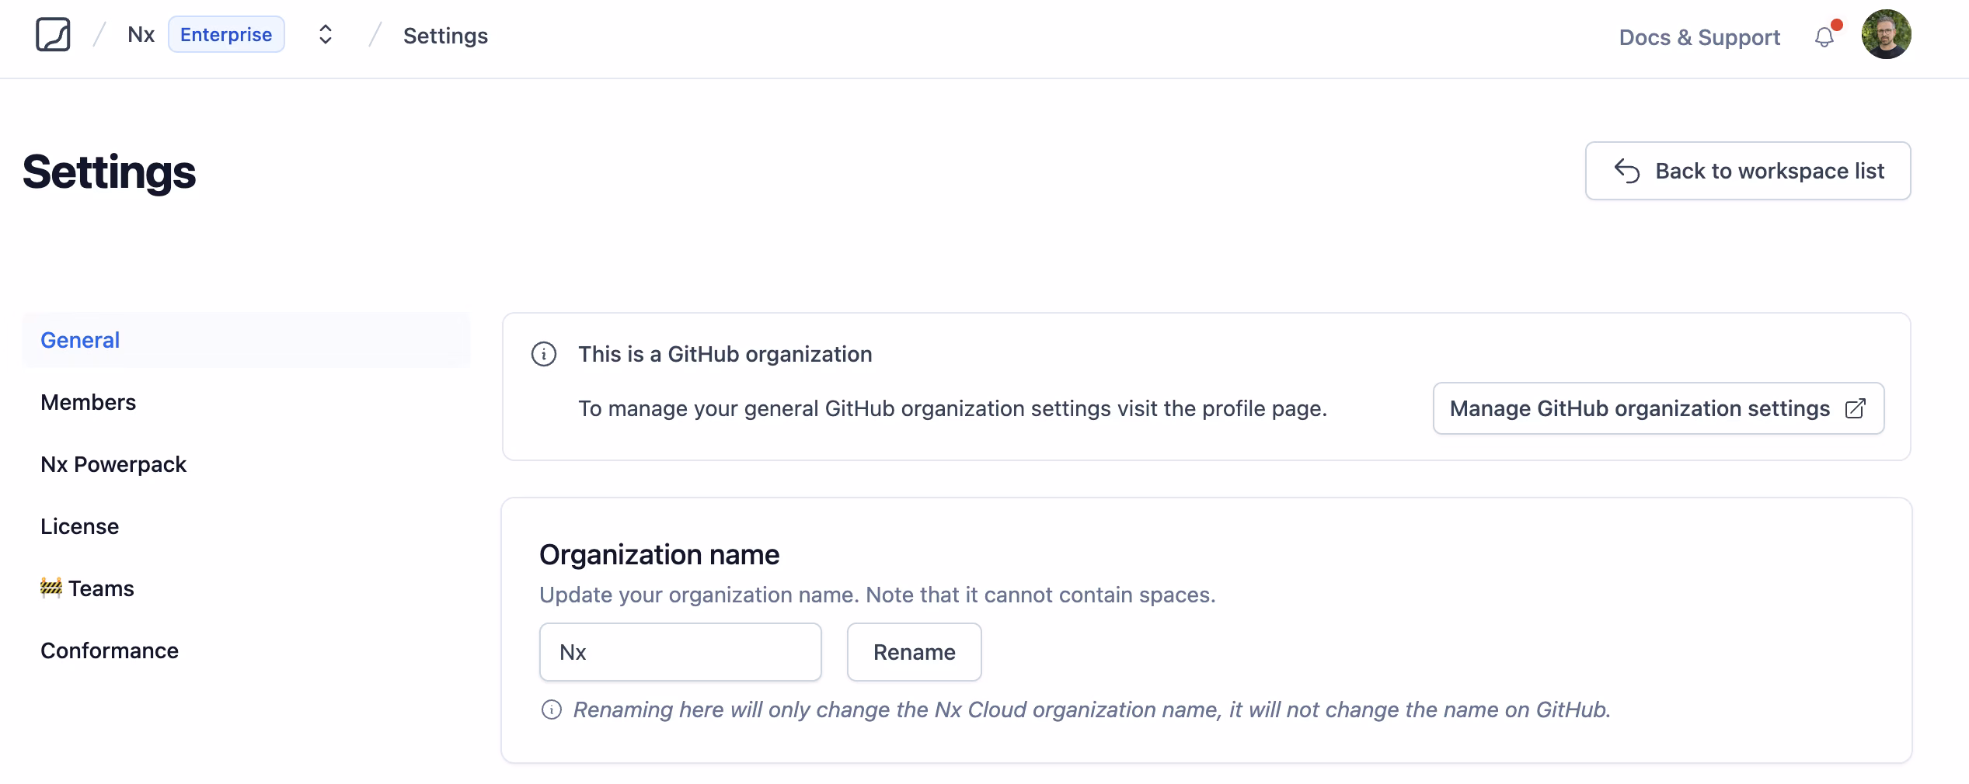
Task: Click the info icon beside the renaming note
Action: (x=551, y=709)
